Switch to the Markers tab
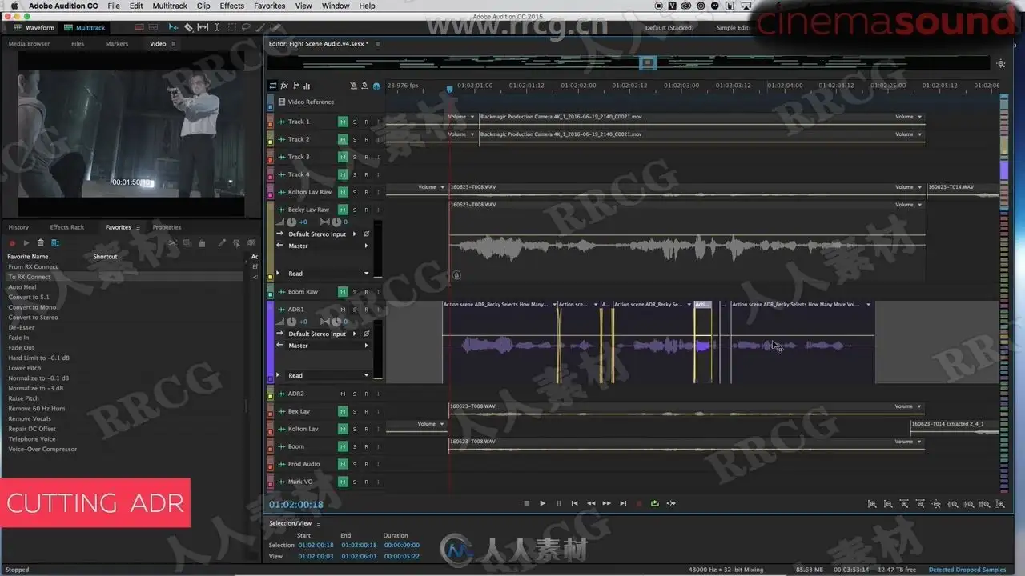This screenshot has height=576, width=1025. (117, 44)
